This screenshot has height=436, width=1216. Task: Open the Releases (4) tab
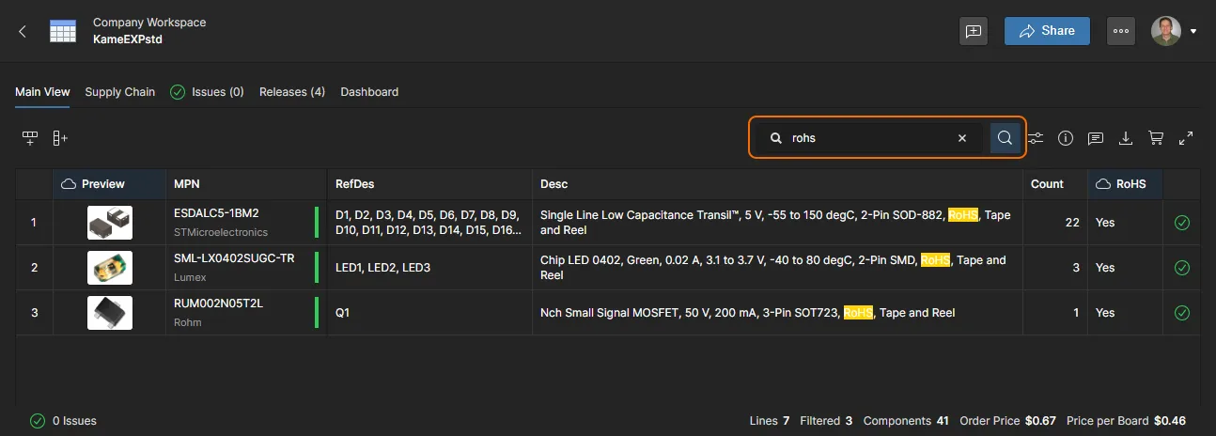[291, 92]
